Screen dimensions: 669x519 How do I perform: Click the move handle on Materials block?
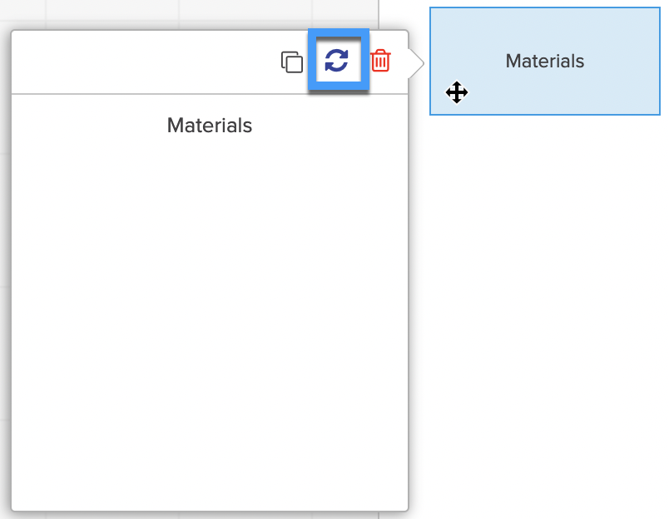[457, 92]
